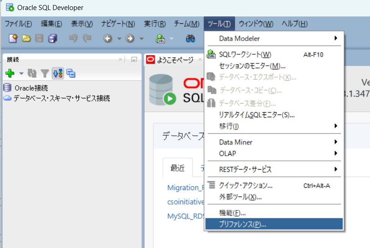Open dropdown arrow next to Back button

pyautogui.click(x=119, y=39)
